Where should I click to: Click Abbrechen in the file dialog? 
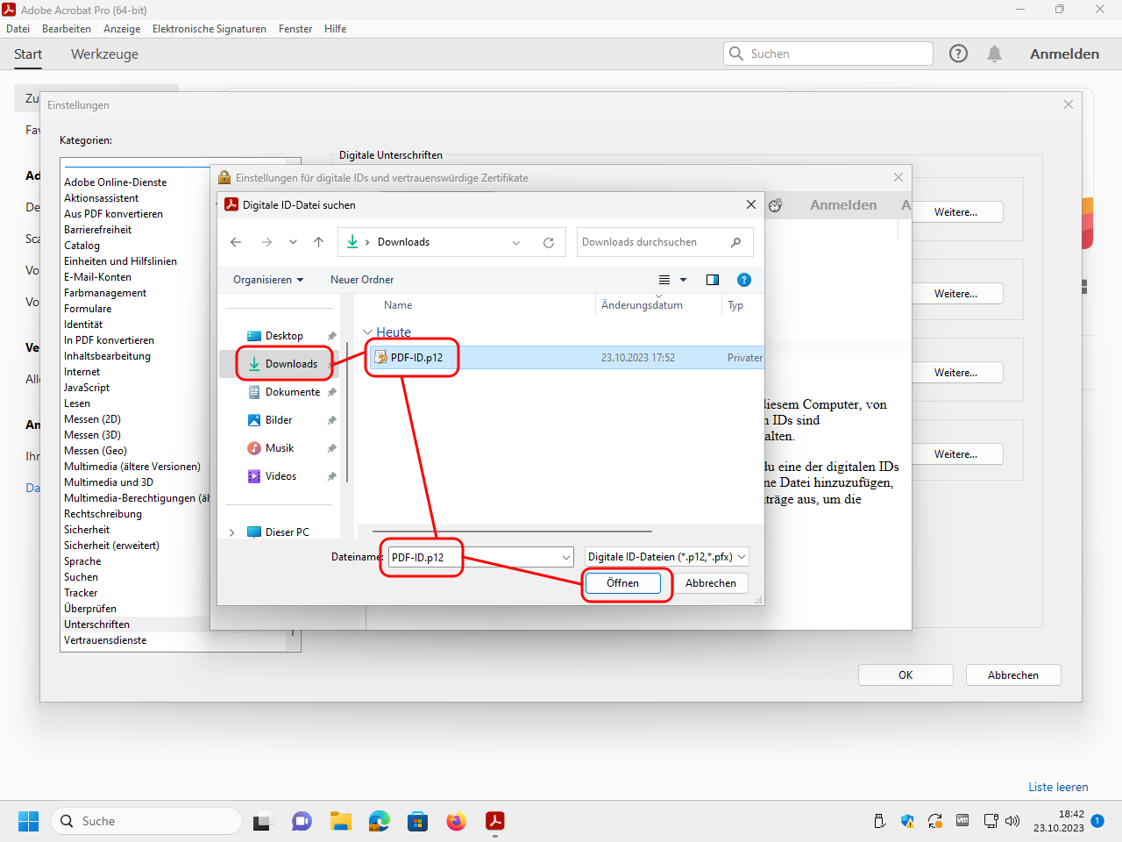pos(710,583)
